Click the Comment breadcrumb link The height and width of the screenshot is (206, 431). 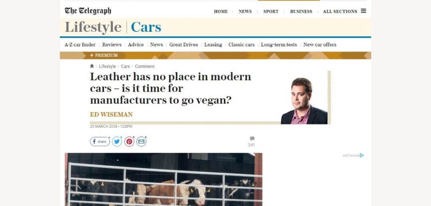[x=145, y=66]
